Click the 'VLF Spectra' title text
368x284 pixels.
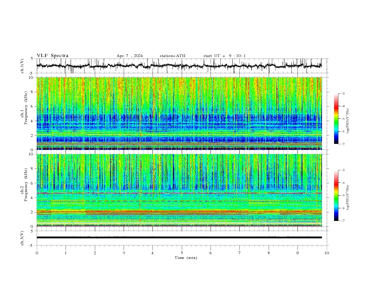click(53, 56)
